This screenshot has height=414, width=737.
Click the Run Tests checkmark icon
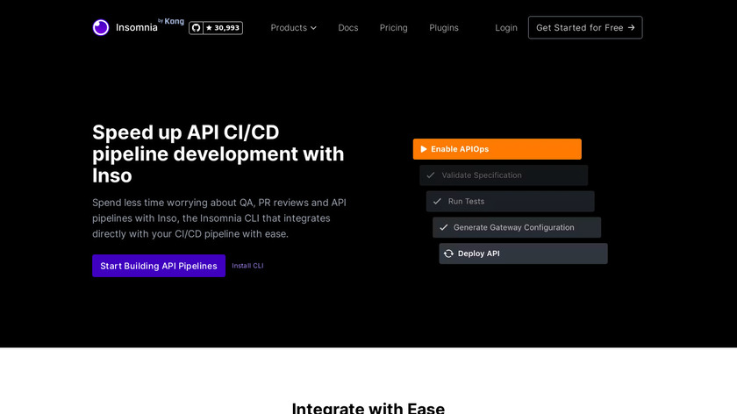[x=437, y=201]
